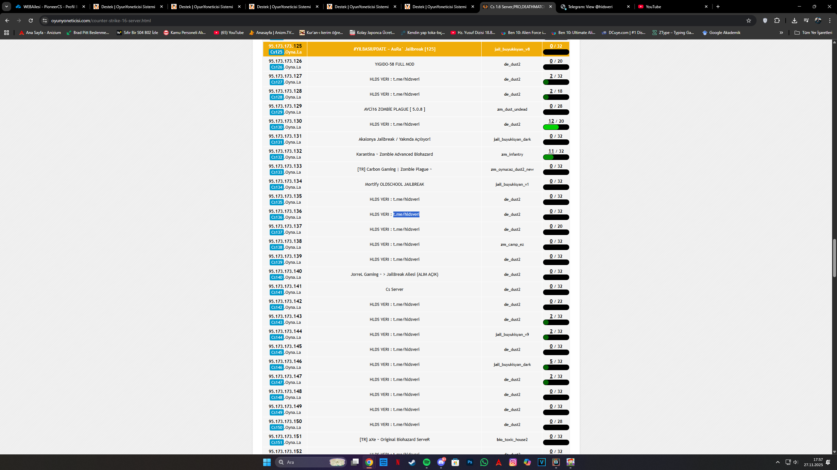Click the 12/20 green player bar
The width and height of the screenshot is (837, 470).
556,127
